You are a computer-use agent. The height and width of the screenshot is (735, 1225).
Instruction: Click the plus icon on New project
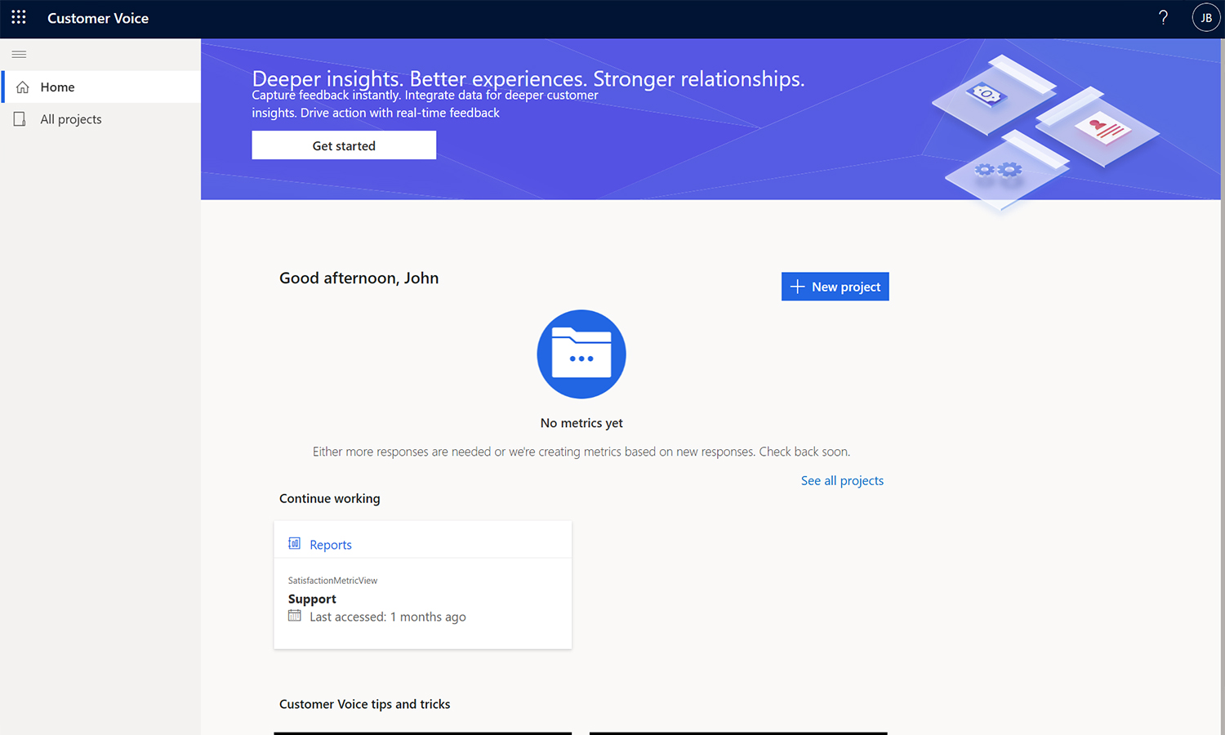(797, 286)
